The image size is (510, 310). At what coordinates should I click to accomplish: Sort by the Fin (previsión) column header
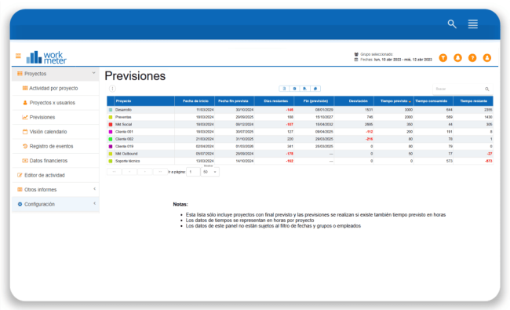[314, 101]
